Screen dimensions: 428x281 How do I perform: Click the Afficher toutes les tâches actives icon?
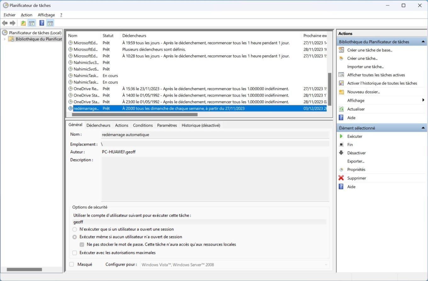click(341, 75)
